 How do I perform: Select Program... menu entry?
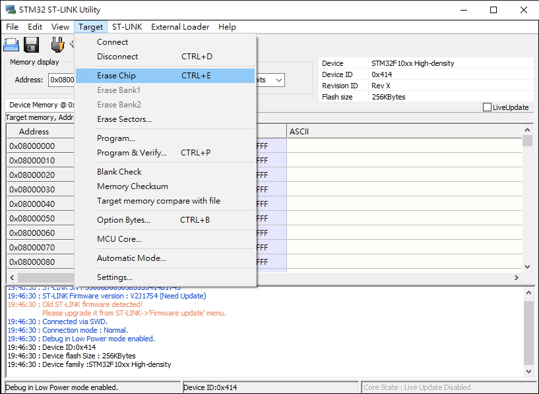166,138
